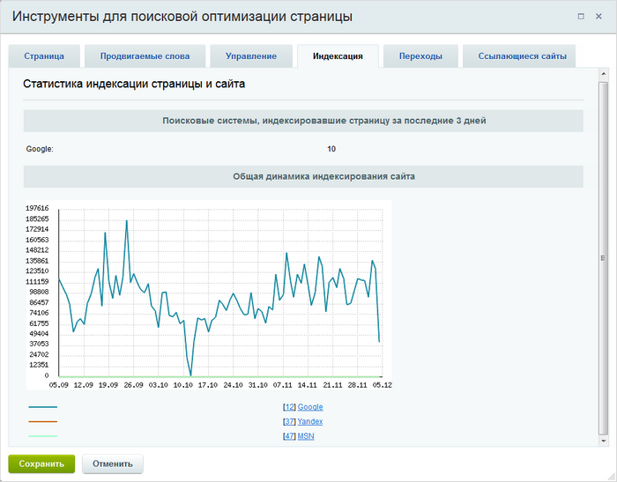Open the Yandex legend link
The width and height of the screenshot is (617, 482).
pos(310,421)
